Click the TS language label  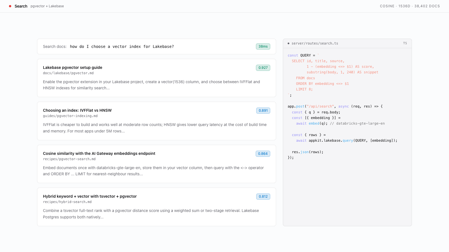[405, 43]
